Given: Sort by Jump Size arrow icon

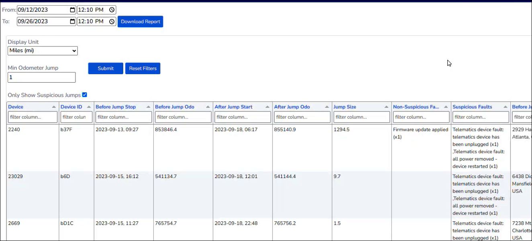Looking at the screenshot, I should [386, 107].
